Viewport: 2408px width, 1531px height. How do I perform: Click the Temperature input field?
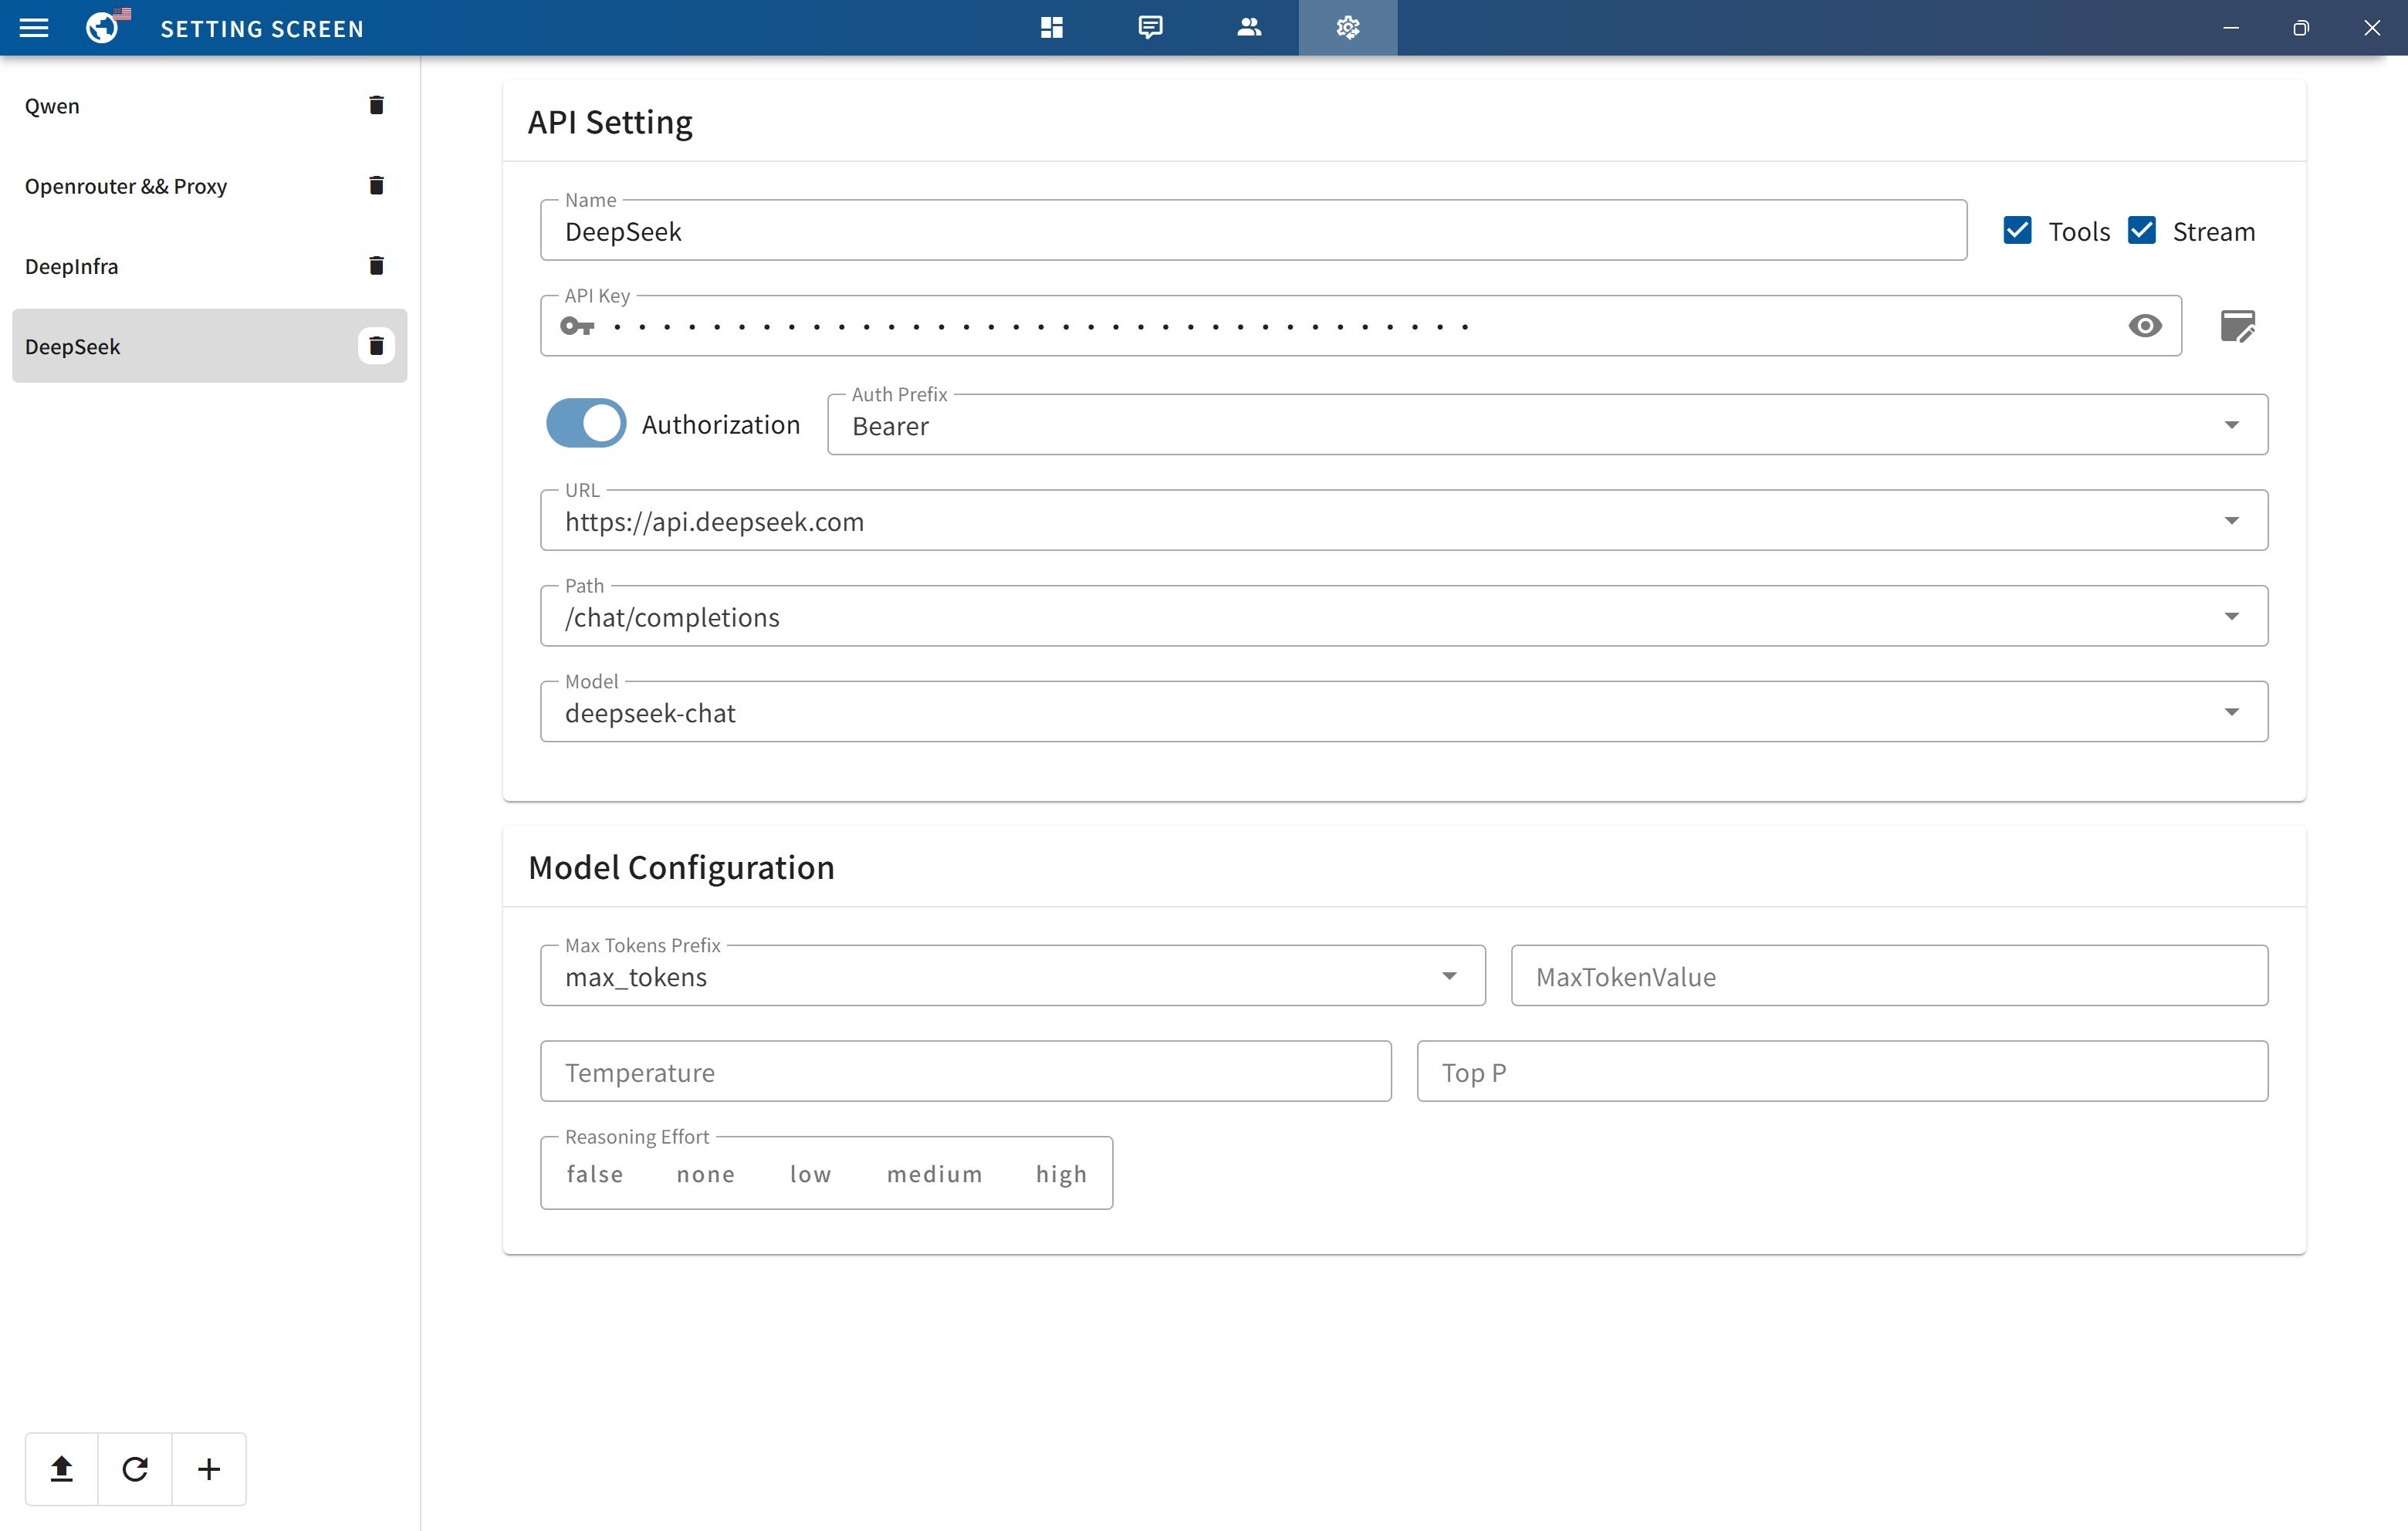coord(965,1072)
